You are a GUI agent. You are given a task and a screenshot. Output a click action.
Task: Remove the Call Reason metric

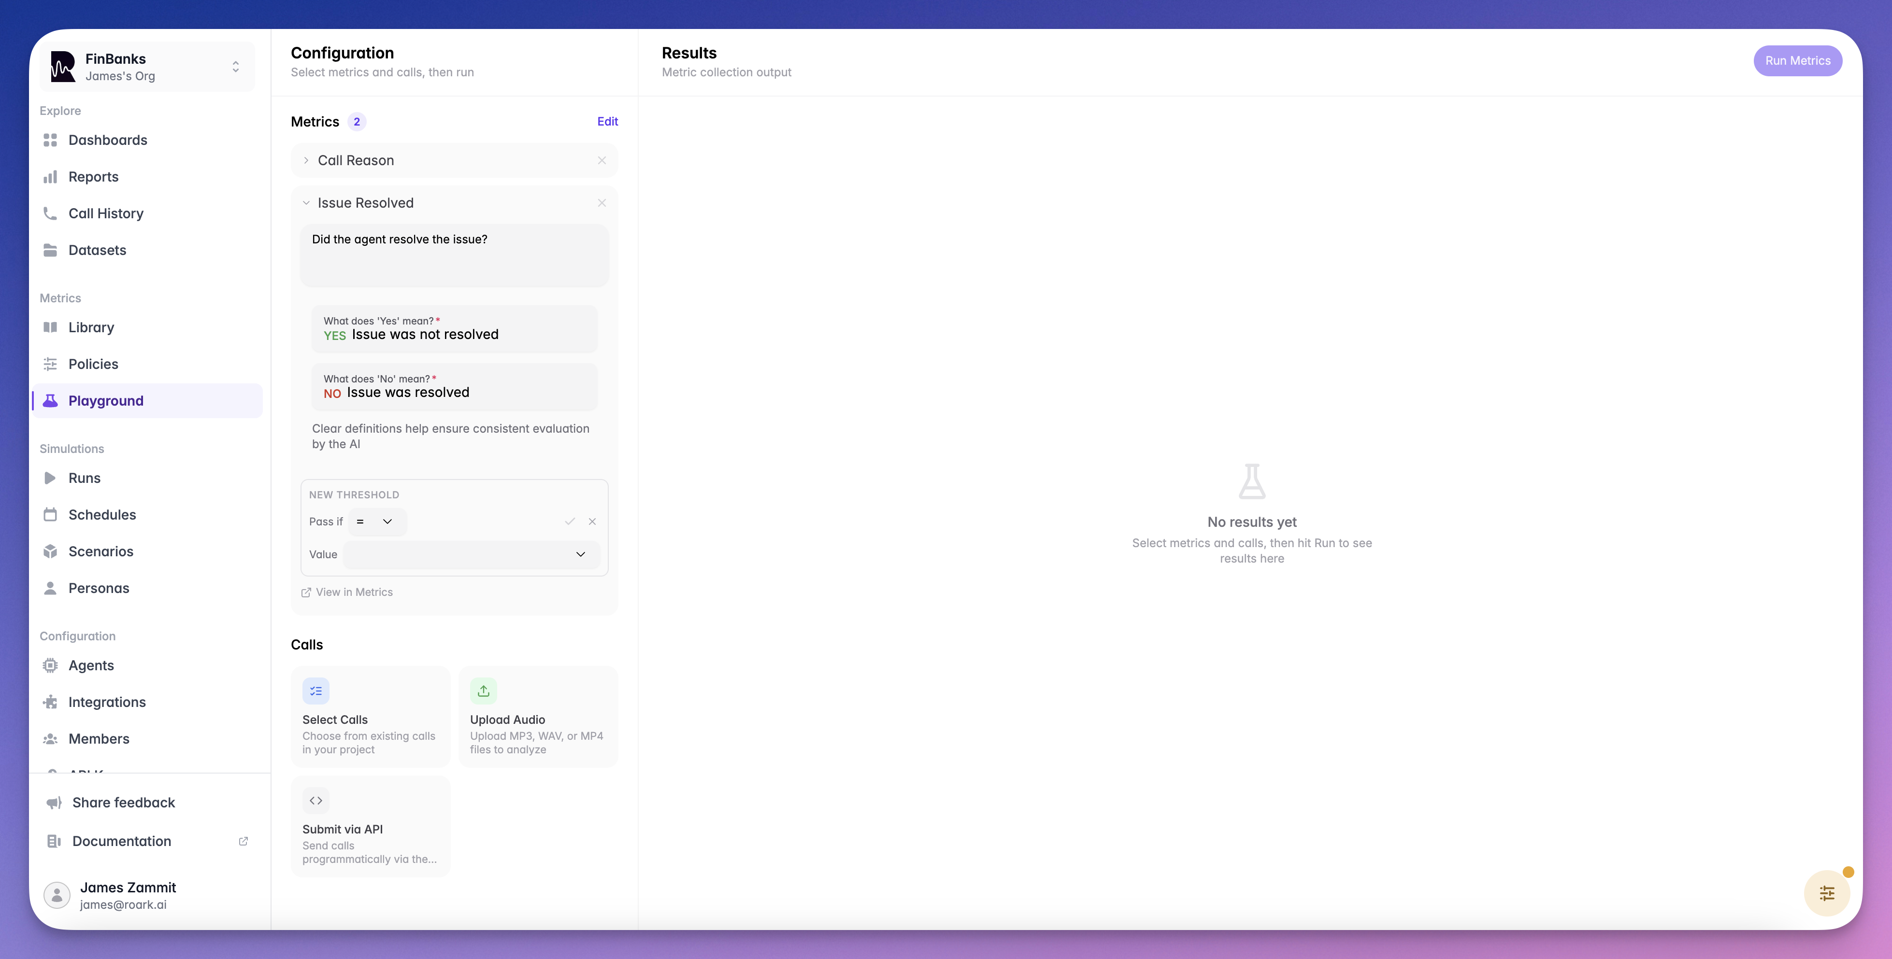tap(602, 160)
